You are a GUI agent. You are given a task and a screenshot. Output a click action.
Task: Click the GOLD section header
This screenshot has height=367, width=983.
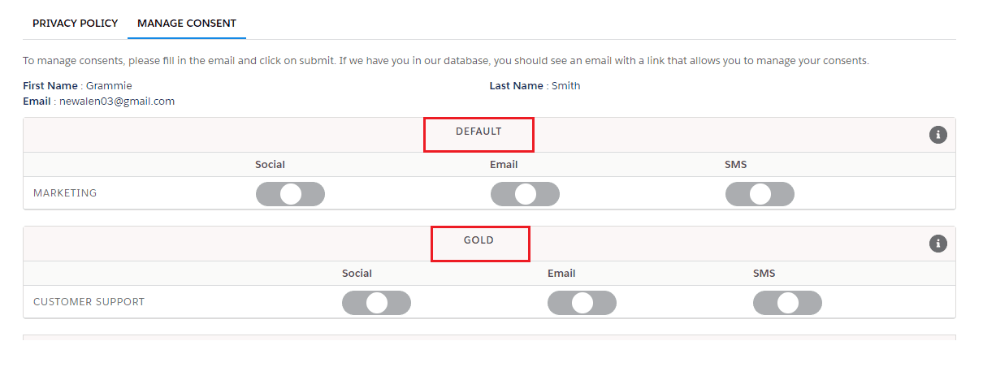pos(479,240)
